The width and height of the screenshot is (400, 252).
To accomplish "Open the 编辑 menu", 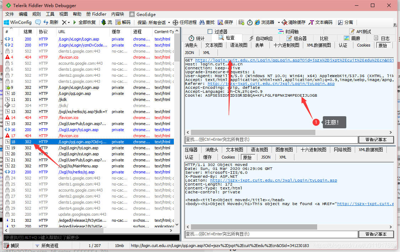I will 23,14.
